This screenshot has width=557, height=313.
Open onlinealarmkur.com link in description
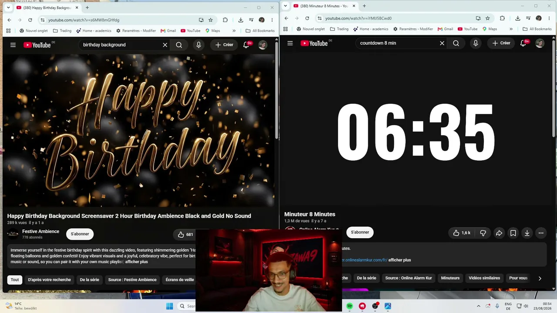(x=365, y=260)
